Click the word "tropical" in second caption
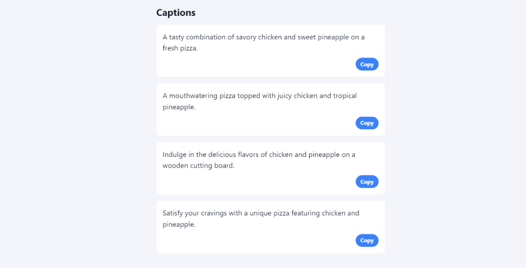The image size is (526, 268). tap(345, 96)
